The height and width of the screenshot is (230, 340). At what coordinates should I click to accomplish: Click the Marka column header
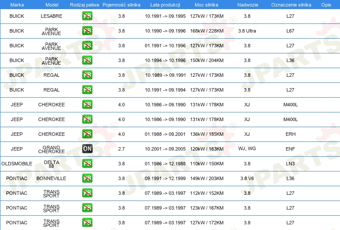click(x=17, y=5)
